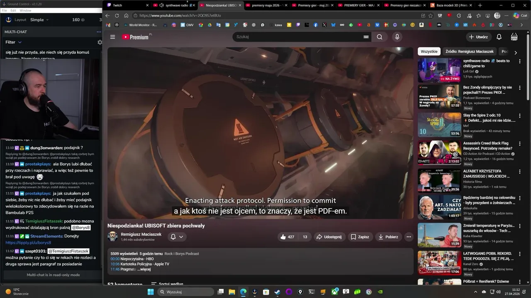This screenshot has height=298, width=531.
Task: Switch to the Twitch browser tab
Action: pyautogui.click(x=127, y=5)
